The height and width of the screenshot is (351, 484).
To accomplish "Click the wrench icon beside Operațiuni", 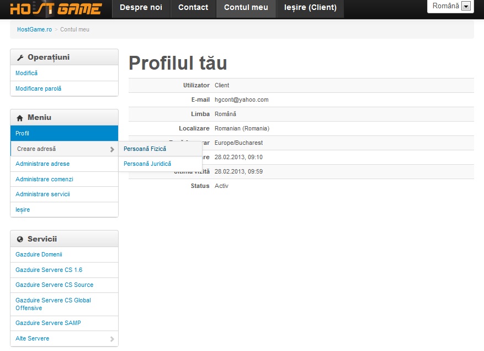I will click(x=20, y=57).
